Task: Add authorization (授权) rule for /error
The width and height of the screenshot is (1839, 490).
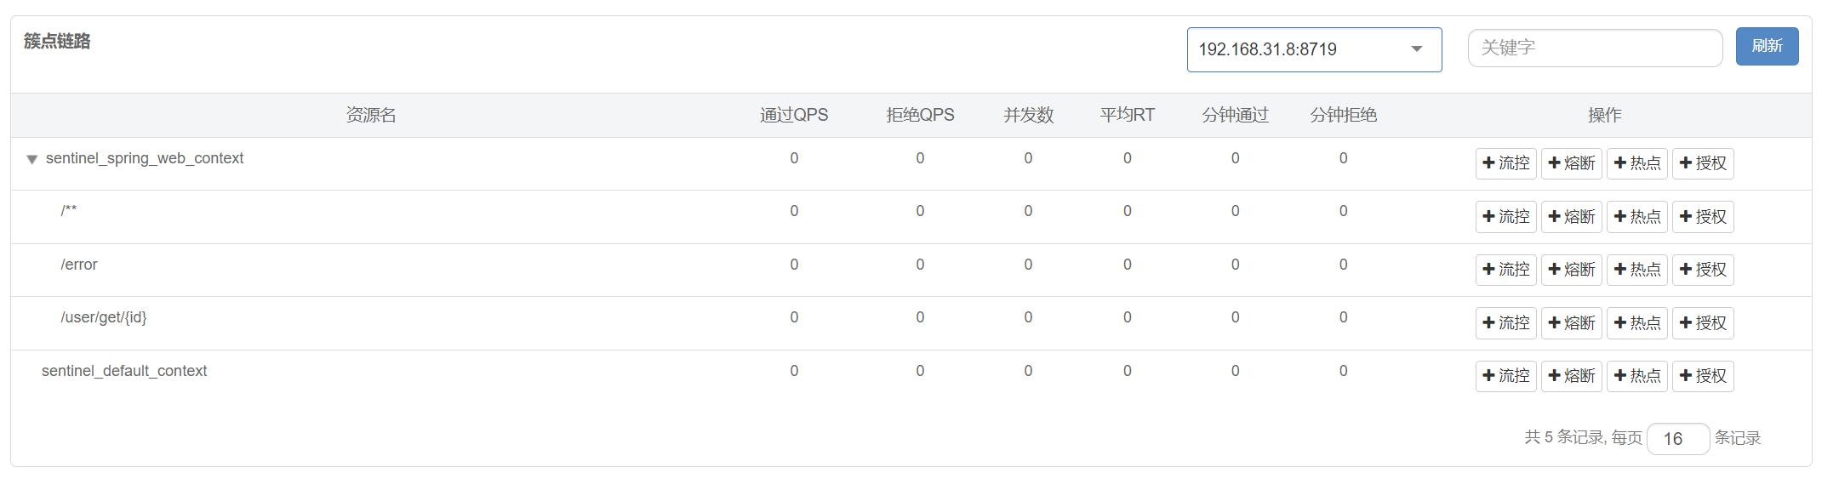Action: coord(1702,270)
